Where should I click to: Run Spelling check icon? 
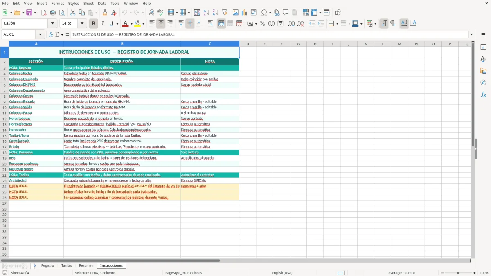tap(160, 13)
